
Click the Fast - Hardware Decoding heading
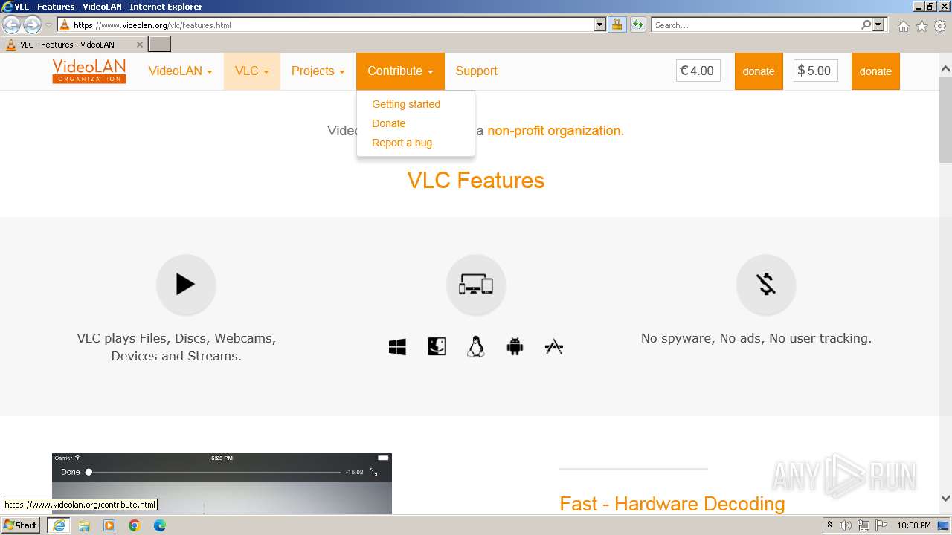click(x=672, y=504)
